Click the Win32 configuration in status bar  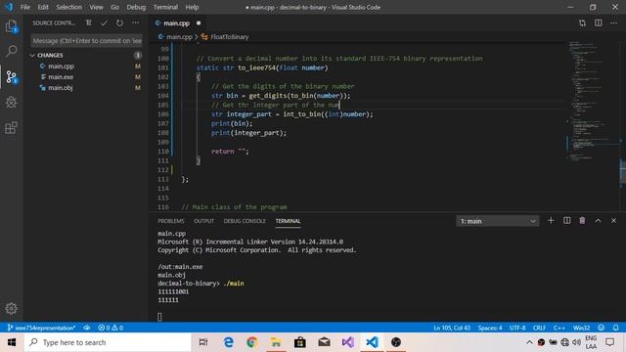(x=581, y=328)
